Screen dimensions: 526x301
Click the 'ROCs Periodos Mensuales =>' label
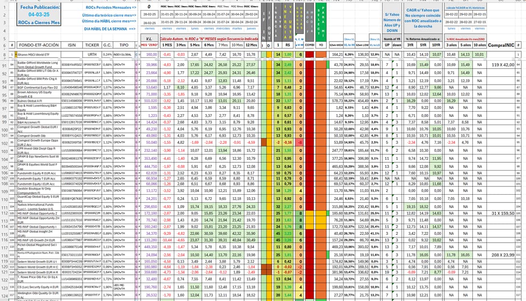[x=111, y=7]
